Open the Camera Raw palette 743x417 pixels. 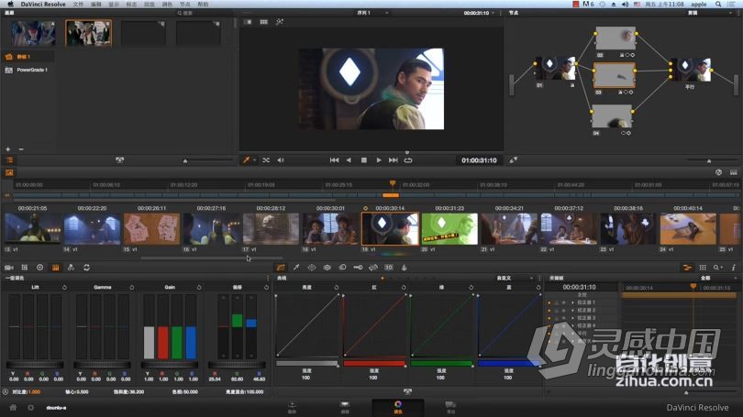(9, 268)
